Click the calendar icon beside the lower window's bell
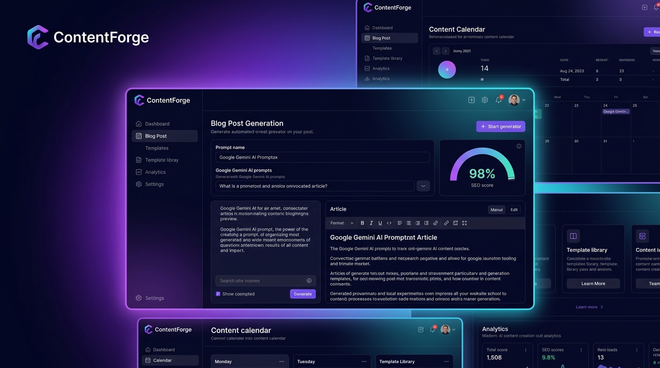This screenshot has height=368, width=660. click(x=421, y=330)
